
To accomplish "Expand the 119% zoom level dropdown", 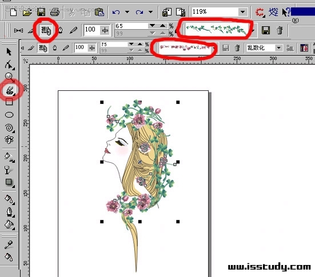I will [242, 12].
